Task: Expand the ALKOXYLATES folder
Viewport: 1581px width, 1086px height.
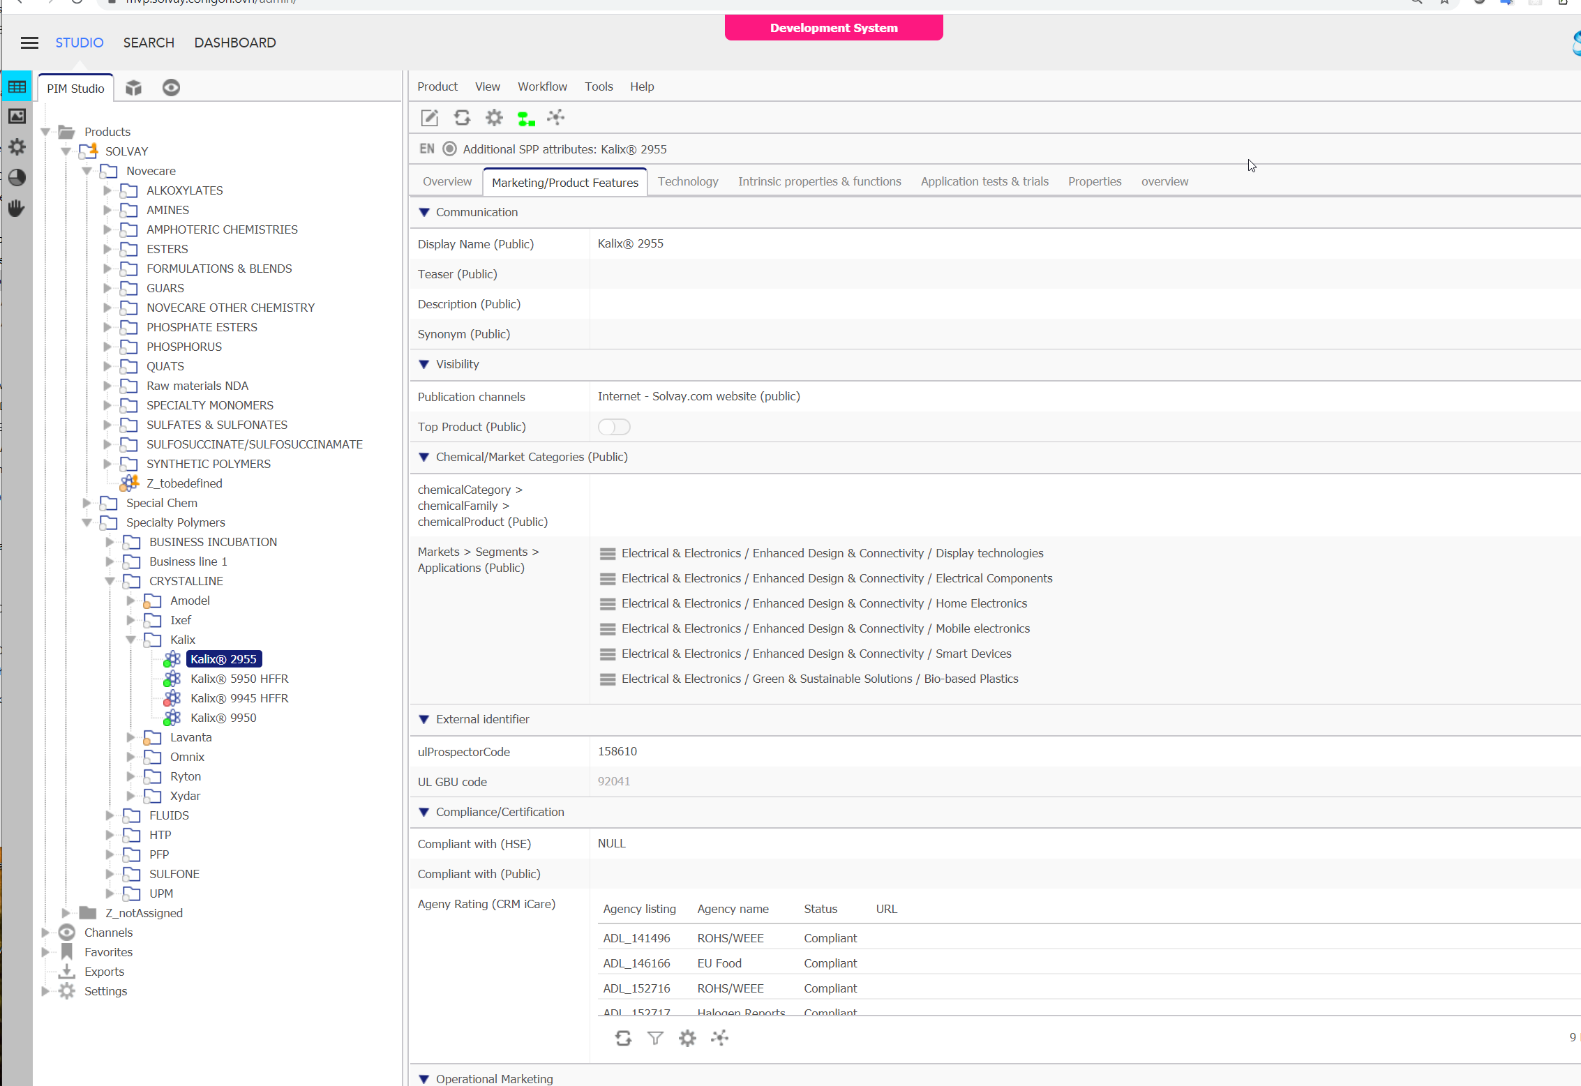Action: (x=107, y=190)
